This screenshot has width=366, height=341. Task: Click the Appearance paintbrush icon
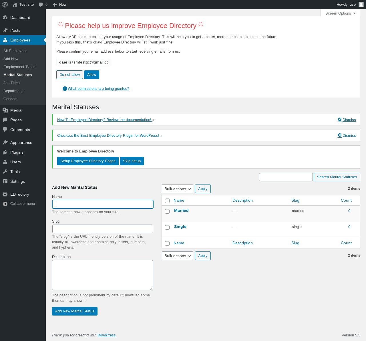coord(5,142)
